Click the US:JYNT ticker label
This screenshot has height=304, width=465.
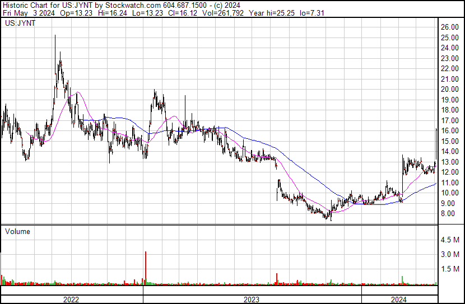[20, 23]
